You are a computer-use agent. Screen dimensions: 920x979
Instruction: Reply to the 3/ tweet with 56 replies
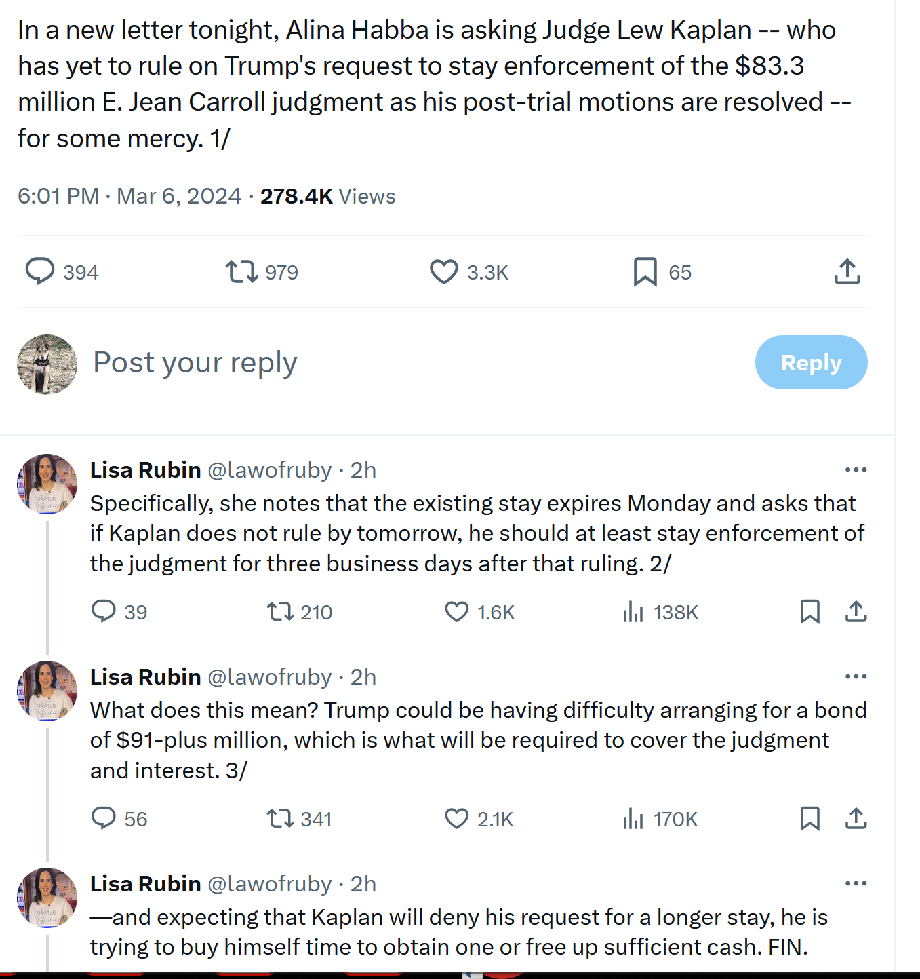click(x=104, y=818)
